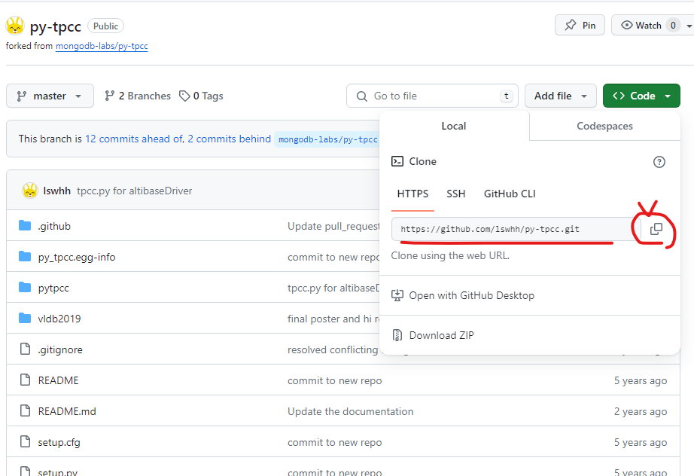Open the Add file dropdown

pos(560,96)
